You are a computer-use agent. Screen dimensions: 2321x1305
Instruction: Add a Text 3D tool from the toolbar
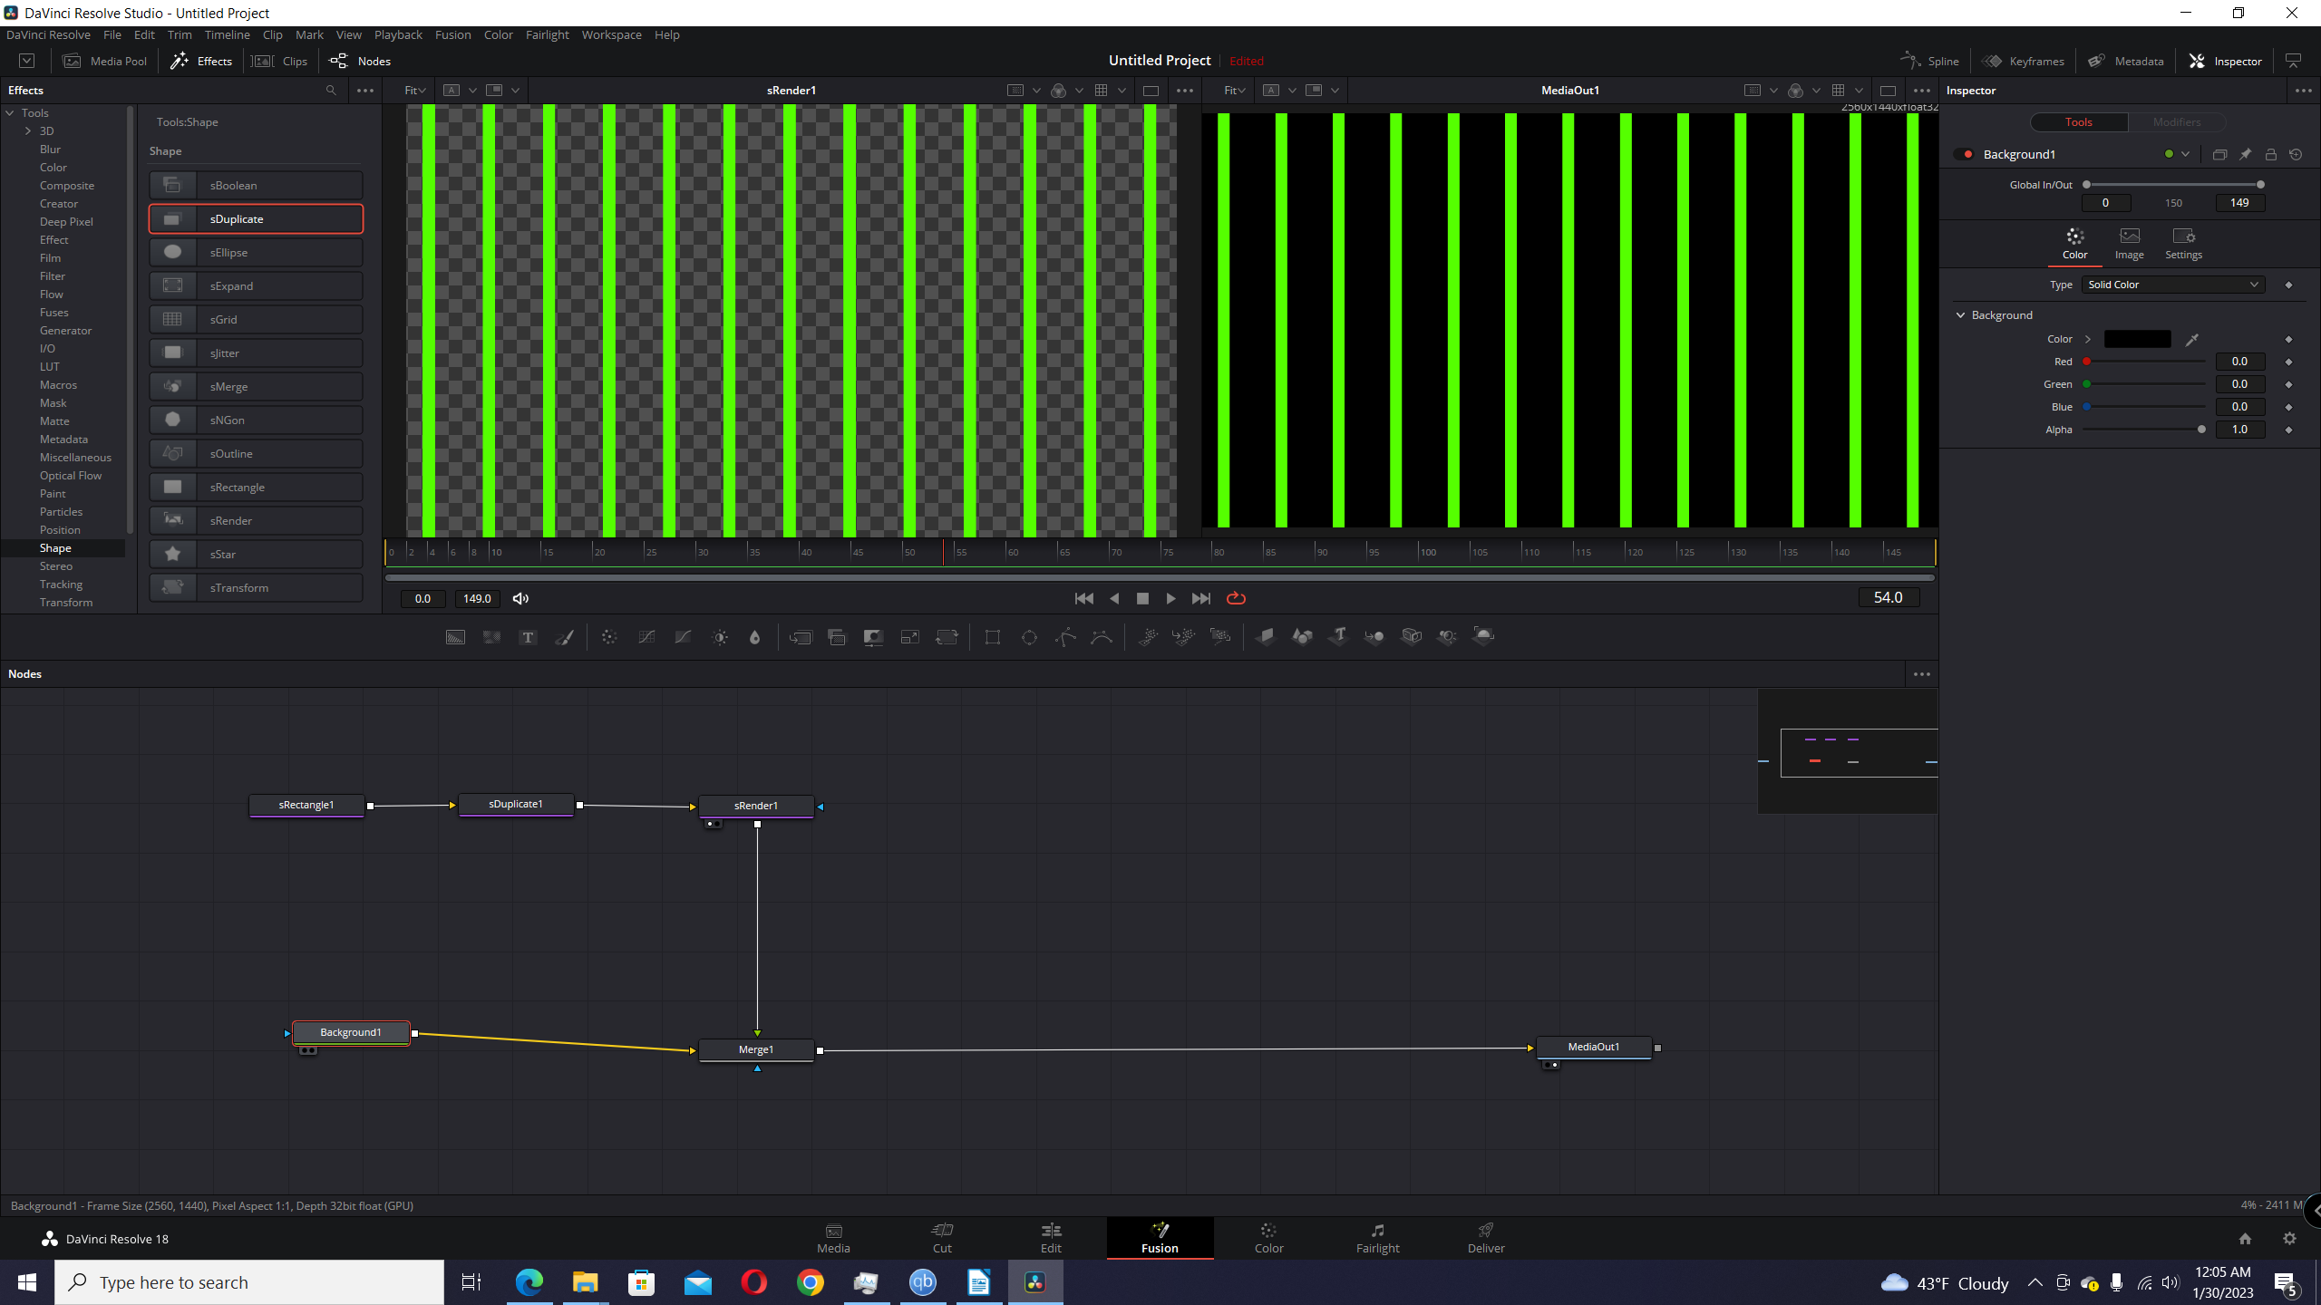point(1338,637)
